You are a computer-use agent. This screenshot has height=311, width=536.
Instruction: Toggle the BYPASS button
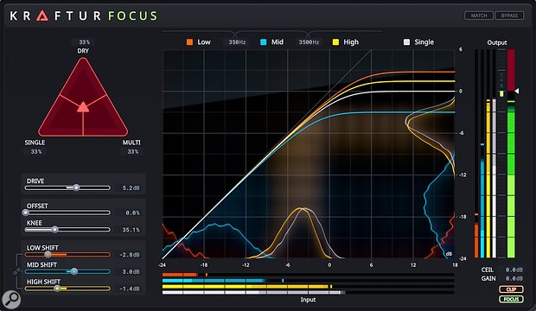pyautogui.click(x=509, y=16)
